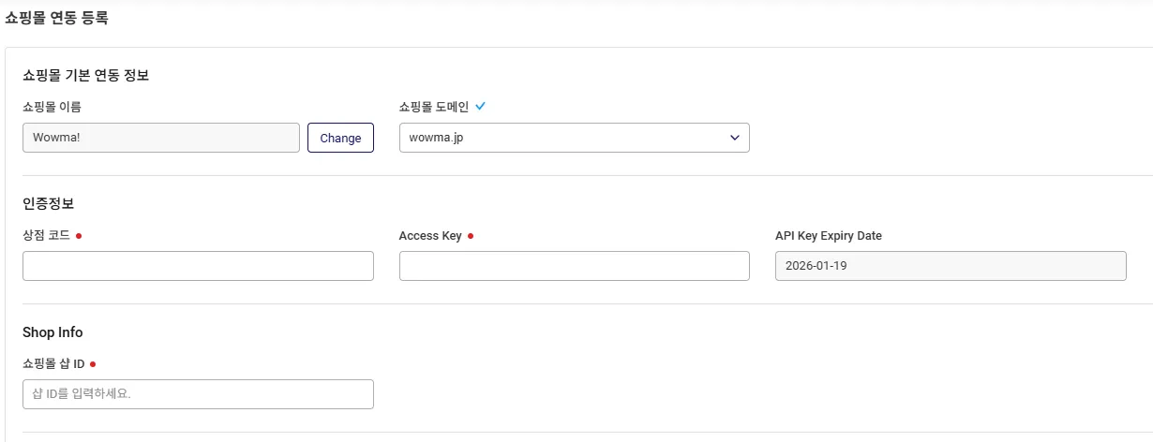Viewport: 1153px width, 442px height.
Task: Click the 상점 코드 label text
Action: [46, 236]
